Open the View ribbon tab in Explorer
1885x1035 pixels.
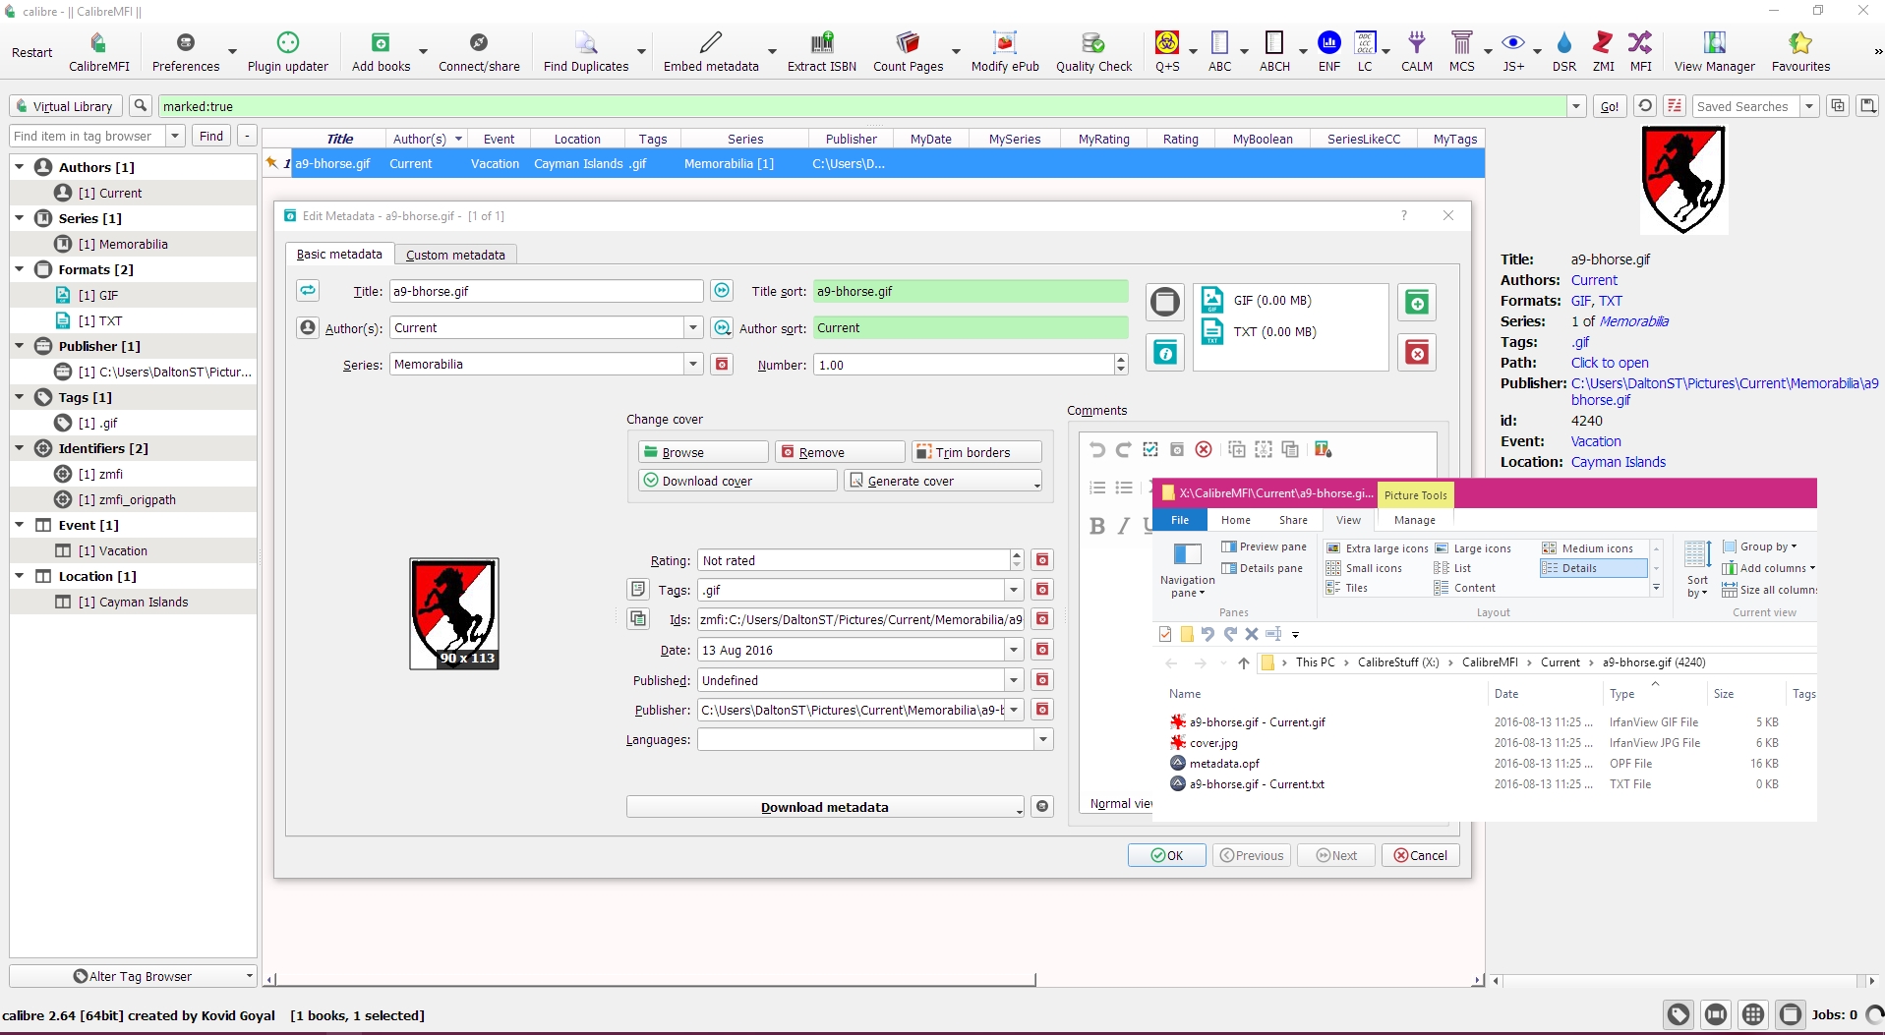point(1348,520)
